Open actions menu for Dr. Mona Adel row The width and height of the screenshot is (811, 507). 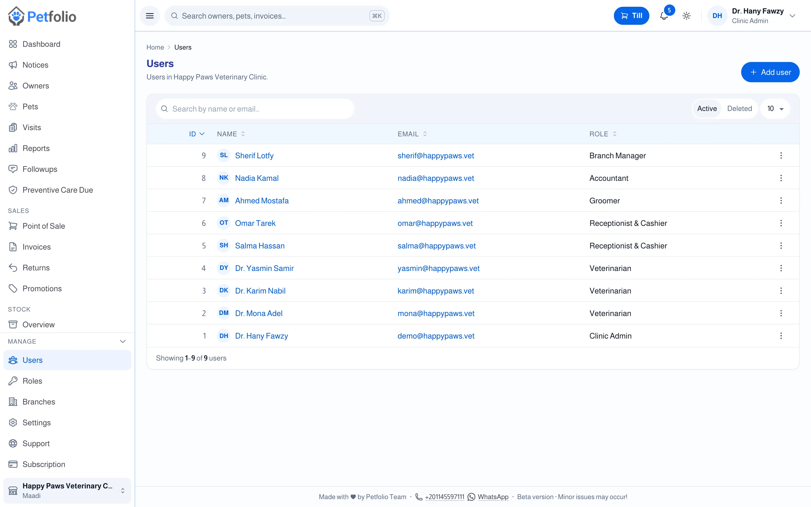(x=781, y=313)
